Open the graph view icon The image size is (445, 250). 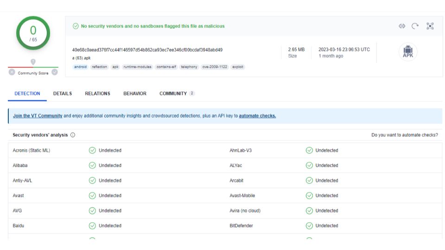coord(430,26)
